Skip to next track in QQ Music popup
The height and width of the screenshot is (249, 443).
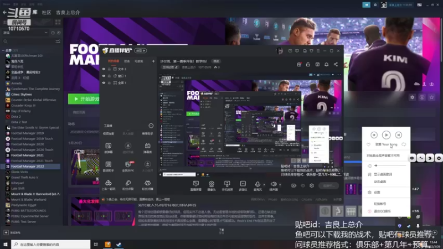click(398, 135)
